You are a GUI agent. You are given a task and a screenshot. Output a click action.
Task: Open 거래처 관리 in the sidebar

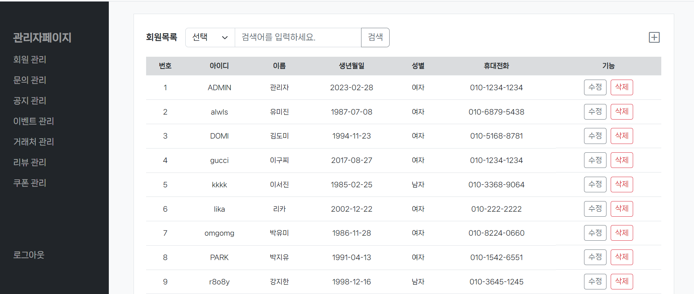click(x=33, y=142)
